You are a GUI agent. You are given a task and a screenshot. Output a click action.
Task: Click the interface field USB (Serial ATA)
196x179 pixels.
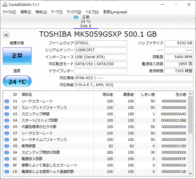pos(101,57)
